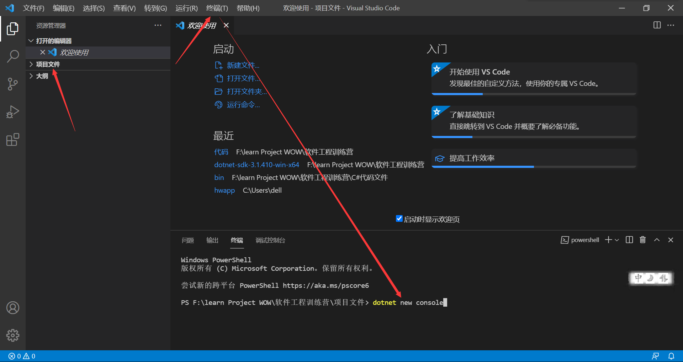Click the VS Code logo in title bar

click(x=10, y=8)
